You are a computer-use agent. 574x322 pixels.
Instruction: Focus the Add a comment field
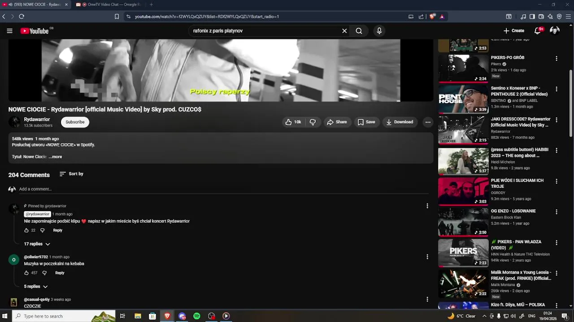(223, 189)
